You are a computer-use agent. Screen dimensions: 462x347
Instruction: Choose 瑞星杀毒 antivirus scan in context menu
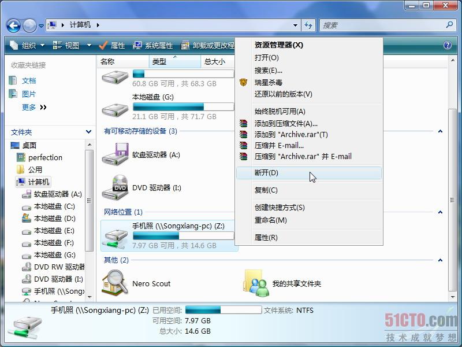(x=269, y=83)
